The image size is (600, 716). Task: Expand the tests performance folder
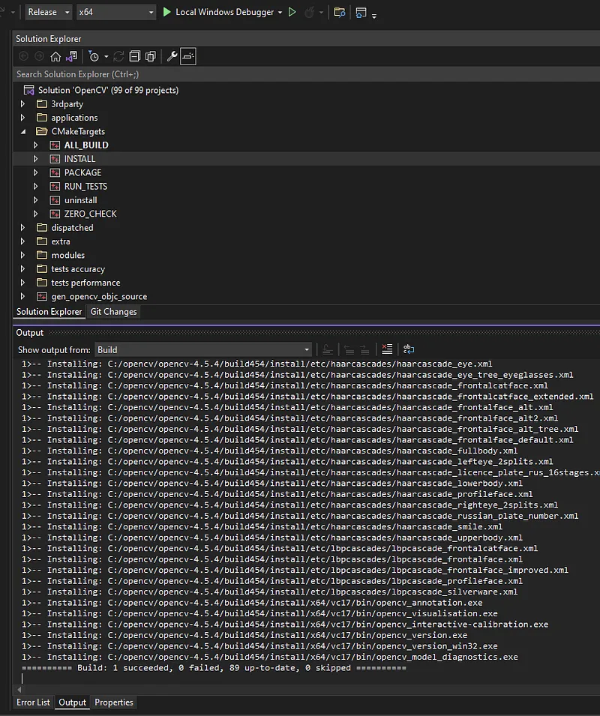pyautogui.click(x=22, y=283)
